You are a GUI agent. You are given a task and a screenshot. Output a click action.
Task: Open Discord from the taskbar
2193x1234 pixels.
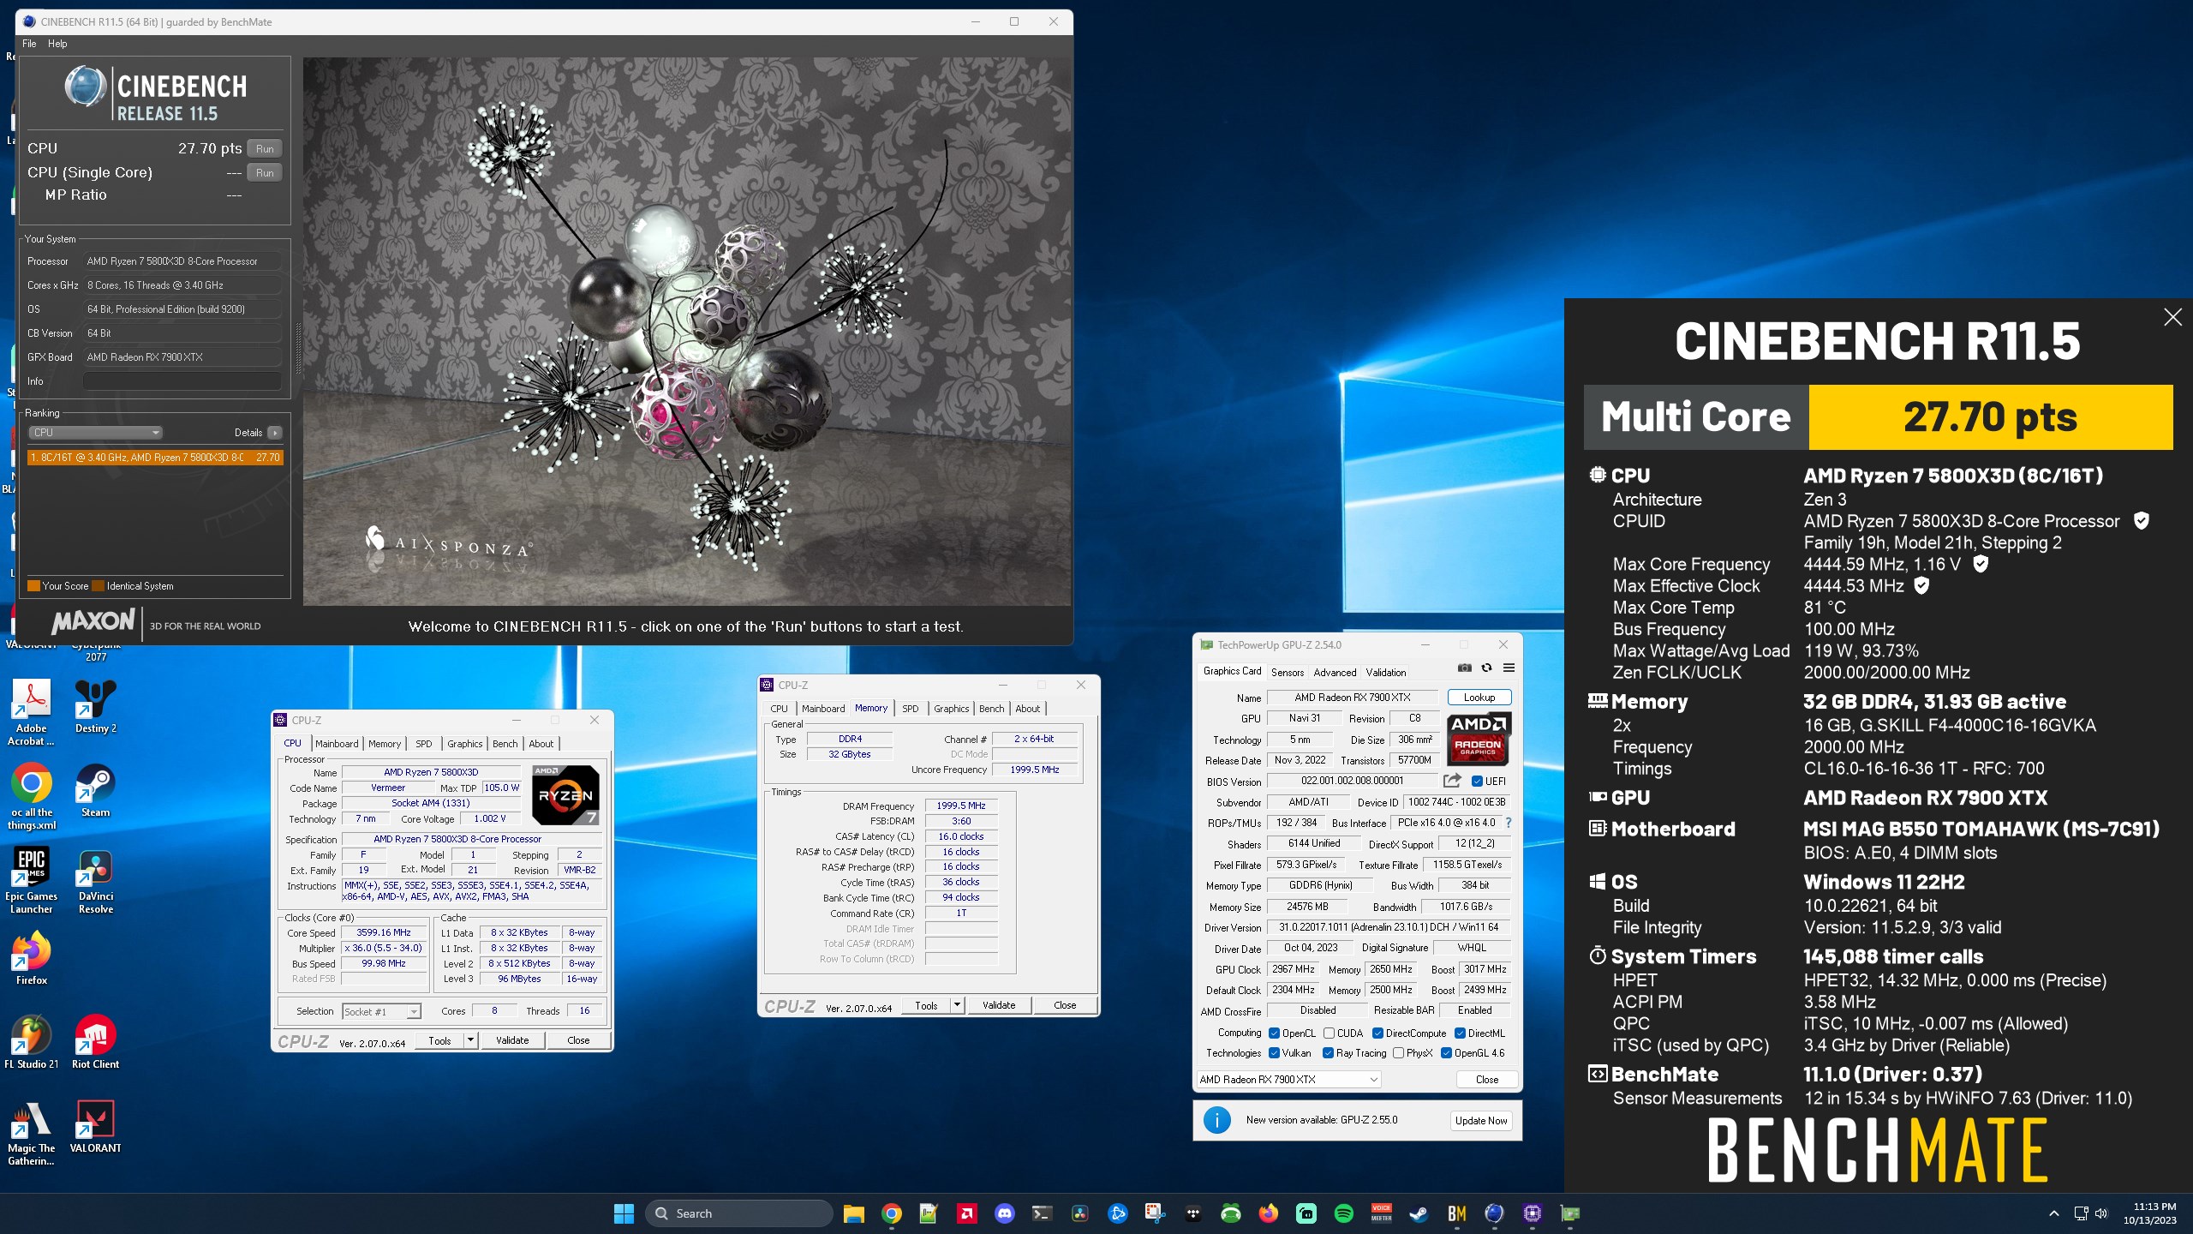[x=1004, y=1213]
